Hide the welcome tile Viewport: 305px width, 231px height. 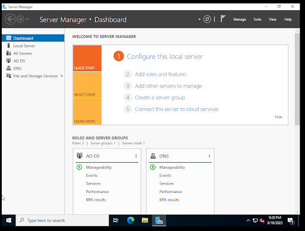(x=279, y=117)
